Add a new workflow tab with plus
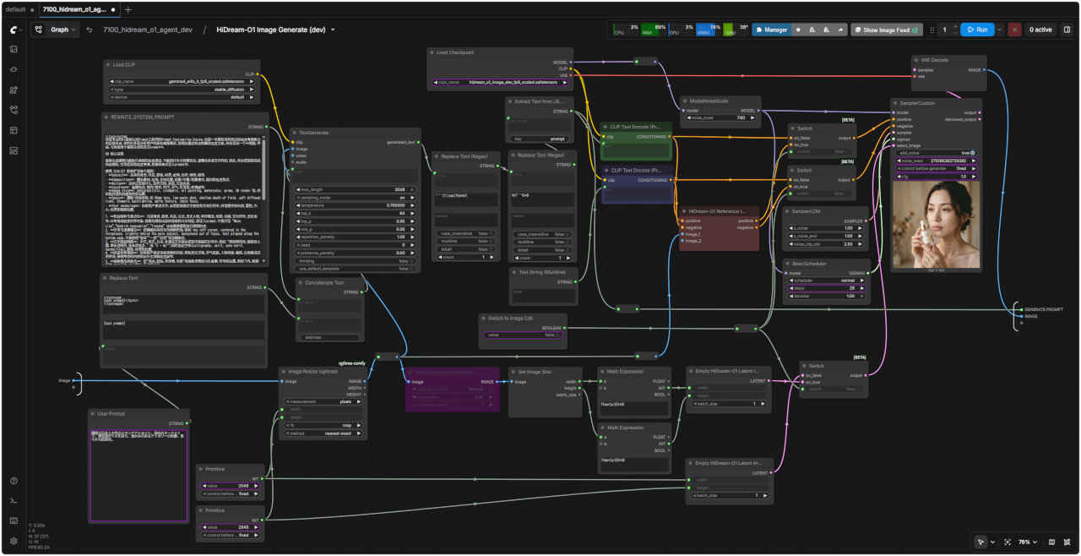The width and height of the screenshot is (1081, 556). (128, 9)
